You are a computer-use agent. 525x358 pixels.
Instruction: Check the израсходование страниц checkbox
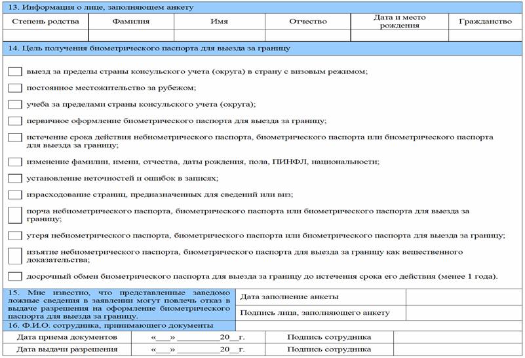pos(15,194)
